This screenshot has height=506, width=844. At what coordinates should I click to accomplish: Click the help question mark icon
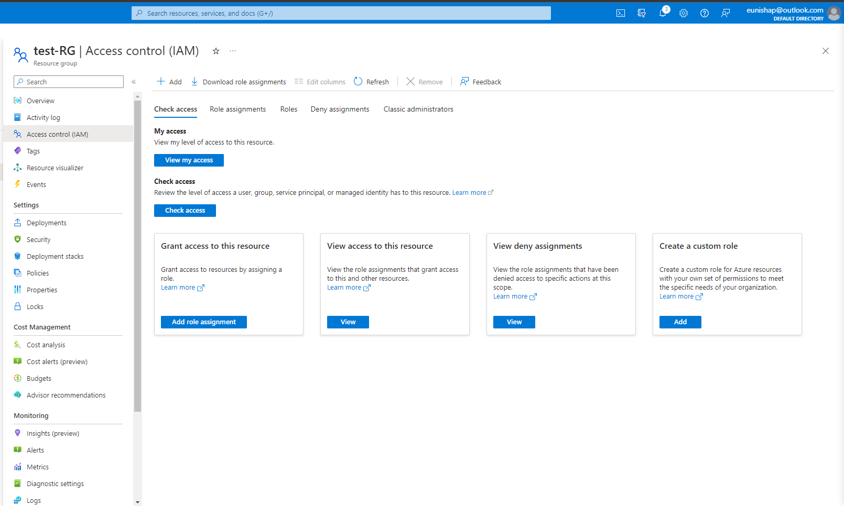(x=705, y=13)
